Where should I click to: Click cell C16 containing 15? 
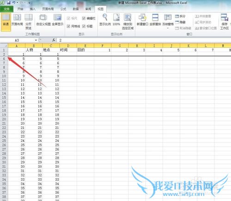[x=51, y=102]
